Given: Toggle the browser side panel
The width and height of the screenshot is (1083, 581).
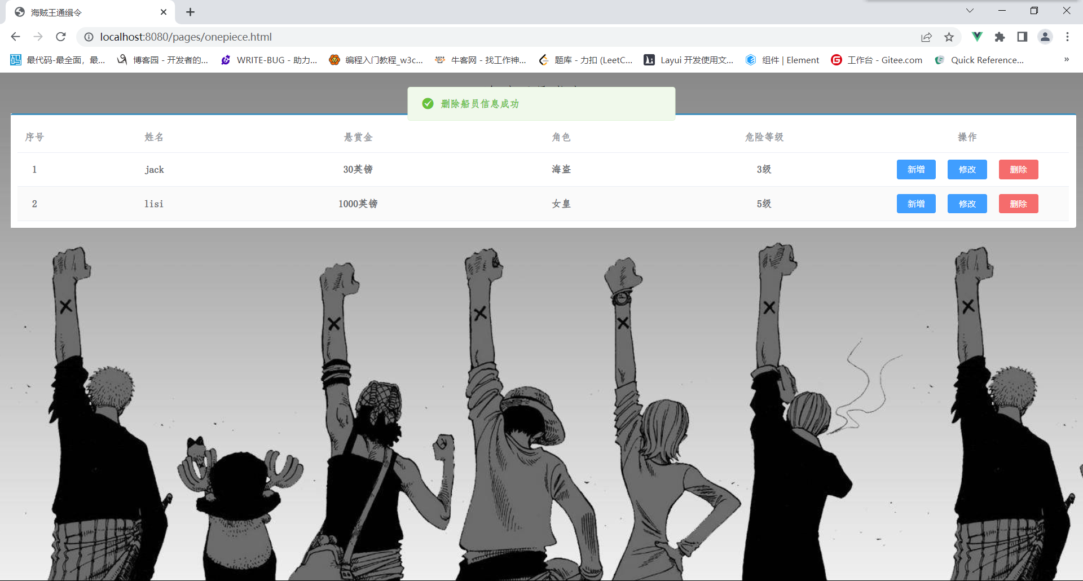Looking at the screenshot, I should (1022, 37).
